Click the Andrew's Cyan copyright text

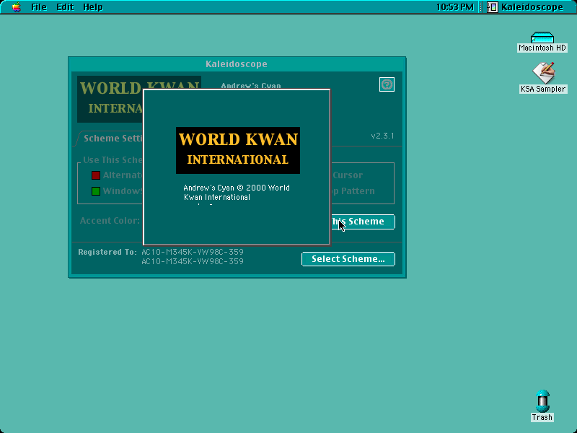[237, 192]
